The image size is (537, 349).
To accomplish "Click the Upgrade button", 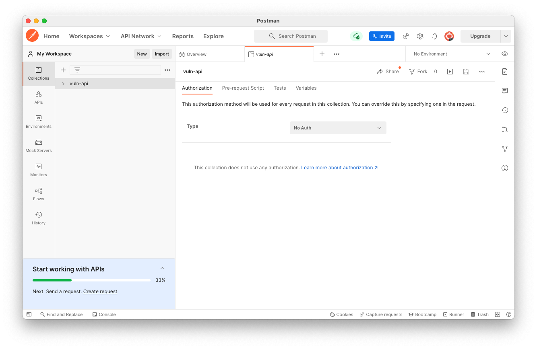I will pos(480,36).
